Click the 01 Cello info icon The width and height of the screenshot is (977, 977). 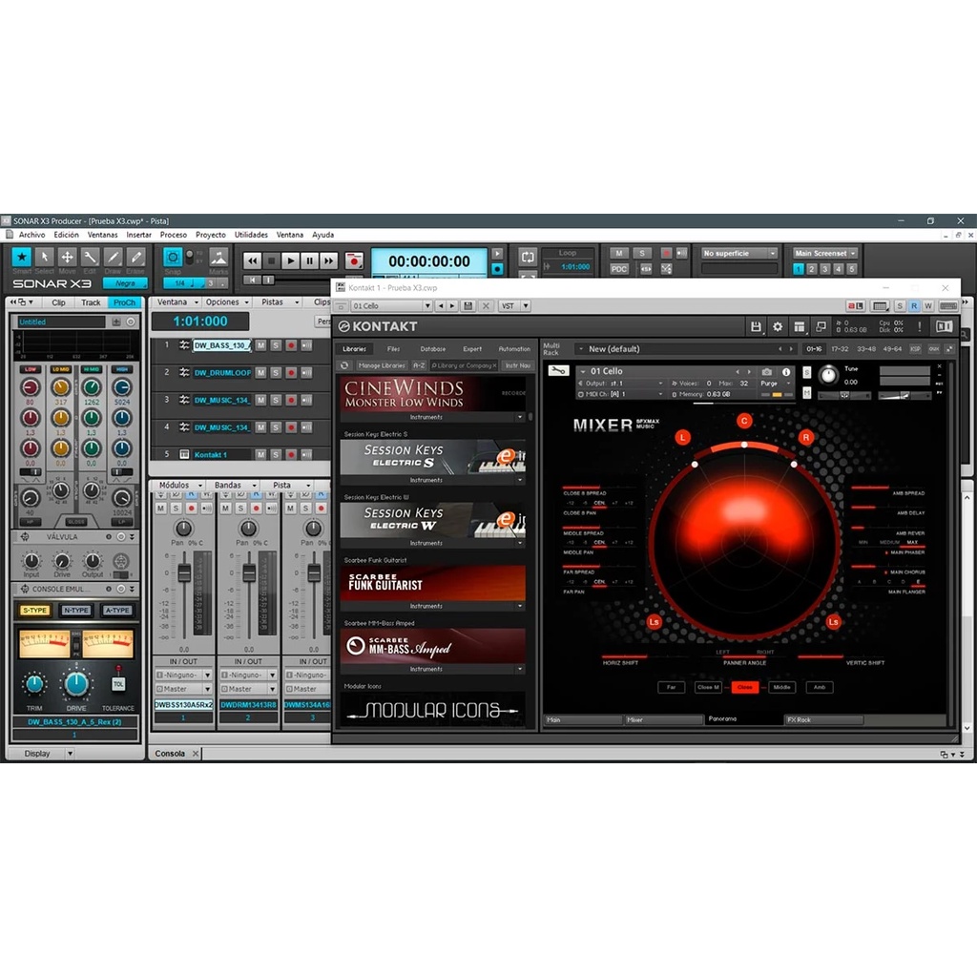786,372
